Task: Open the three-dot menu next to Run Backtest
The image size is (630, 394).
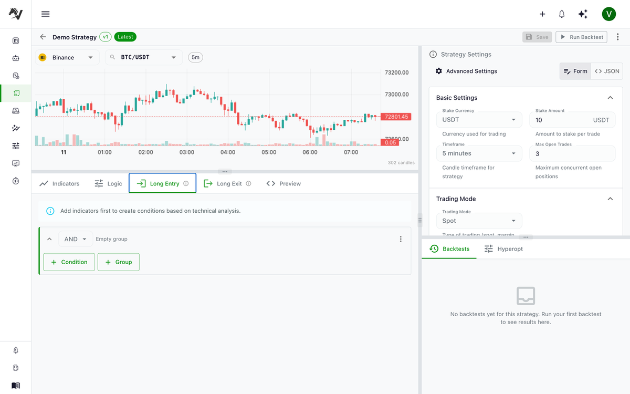Action: click(x=617, y=37)
